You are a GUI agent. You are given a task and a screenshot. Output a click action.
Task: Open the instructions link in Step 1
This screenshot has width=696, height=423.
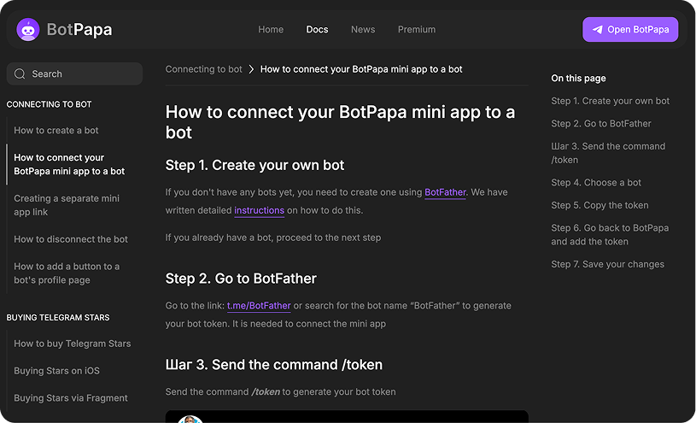[x=259, y=210]
